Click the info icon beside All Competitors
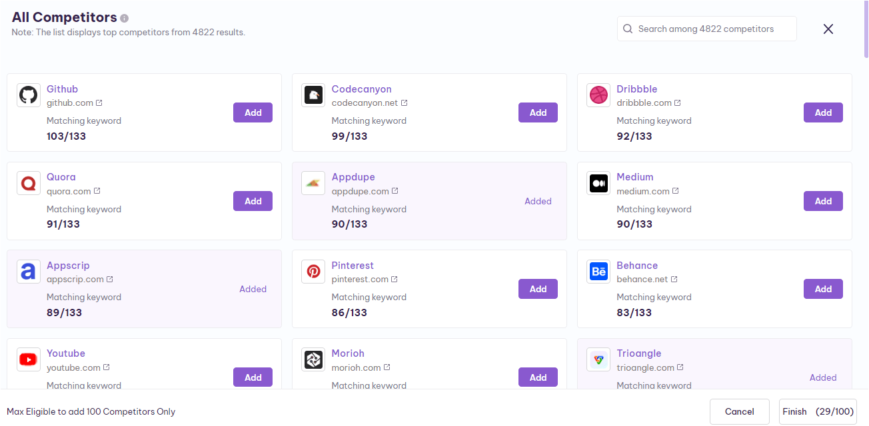Screen dimensions: 869x426 tap(125, 19)
